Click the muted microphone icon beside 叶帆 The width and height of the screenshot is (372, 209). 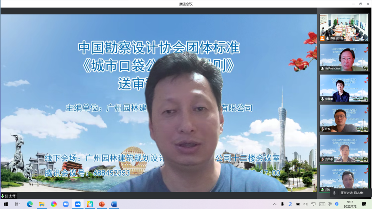(322, 129)
